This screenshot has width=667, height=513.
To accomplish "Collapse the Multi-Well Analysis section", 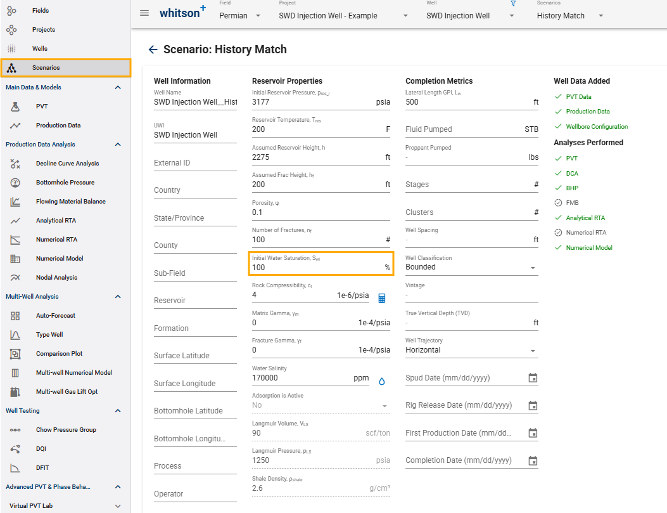I will [x=118, y=297].
